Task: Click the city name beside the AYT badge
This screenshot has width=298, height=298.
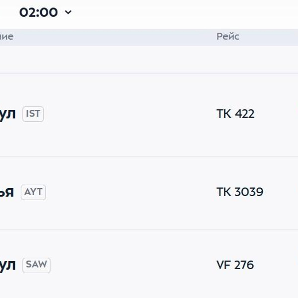Action: (x=6, y=192)
